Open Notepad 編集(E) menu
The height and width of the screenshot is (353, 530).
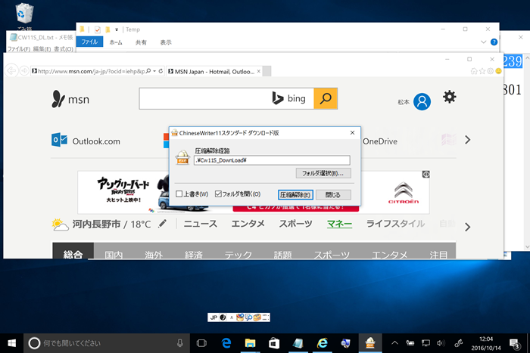(x=42, y=49)
